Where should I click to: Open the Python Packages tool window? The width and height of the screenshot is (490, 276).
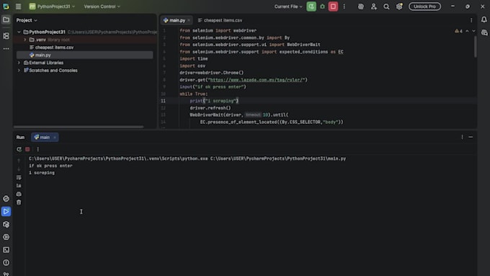6,224
